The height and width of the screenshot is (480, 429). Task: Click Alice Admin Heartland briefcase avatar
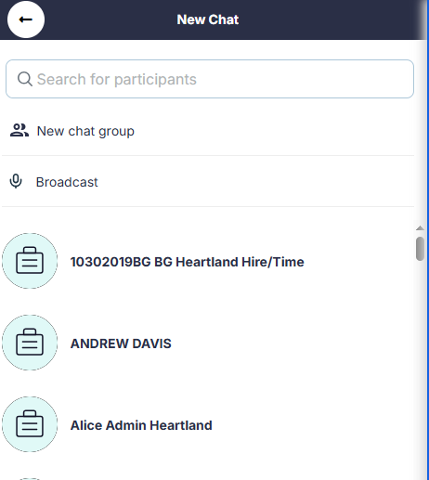30,424
